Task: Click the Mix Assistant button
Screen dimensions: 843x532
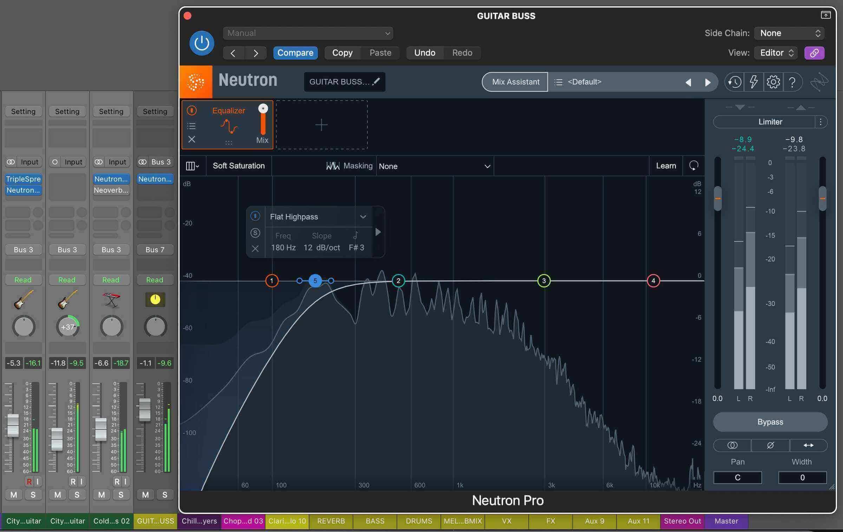Action: click(515, 82)
